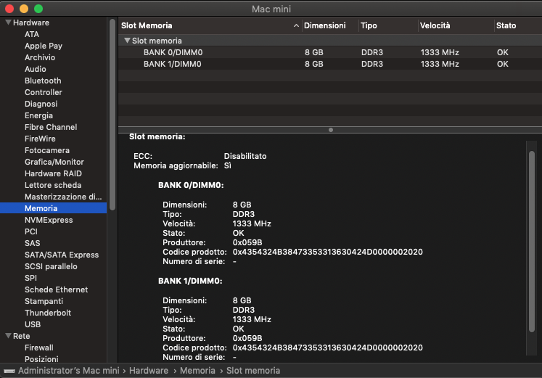Click BANK 1/DIMM0 heading in details
Screen dimensions: 542x378
click(190, 281)
